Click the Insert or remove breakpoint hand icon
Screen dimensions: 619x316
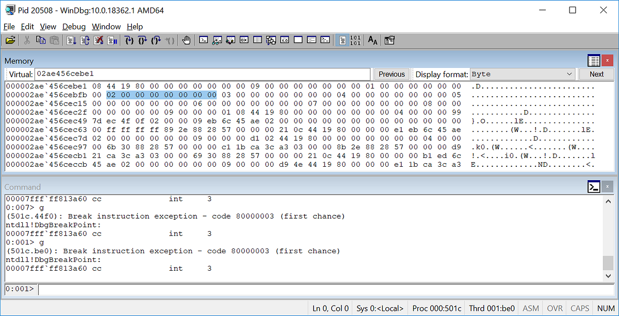point(186,40)
